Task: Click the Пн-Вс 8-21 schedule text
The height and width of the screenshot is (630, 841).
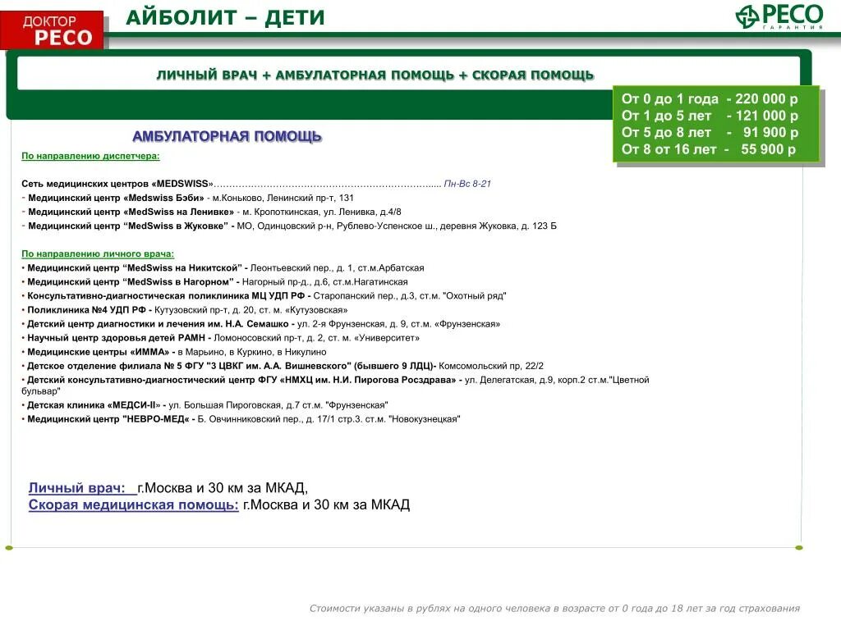Action: tap(467, 184)
